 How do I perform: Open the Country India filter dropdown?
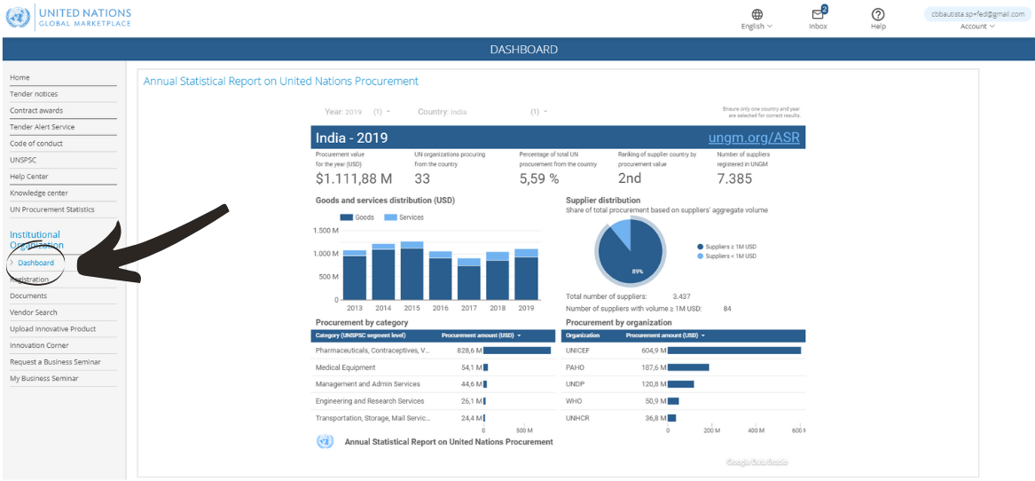tap(482, 112)
